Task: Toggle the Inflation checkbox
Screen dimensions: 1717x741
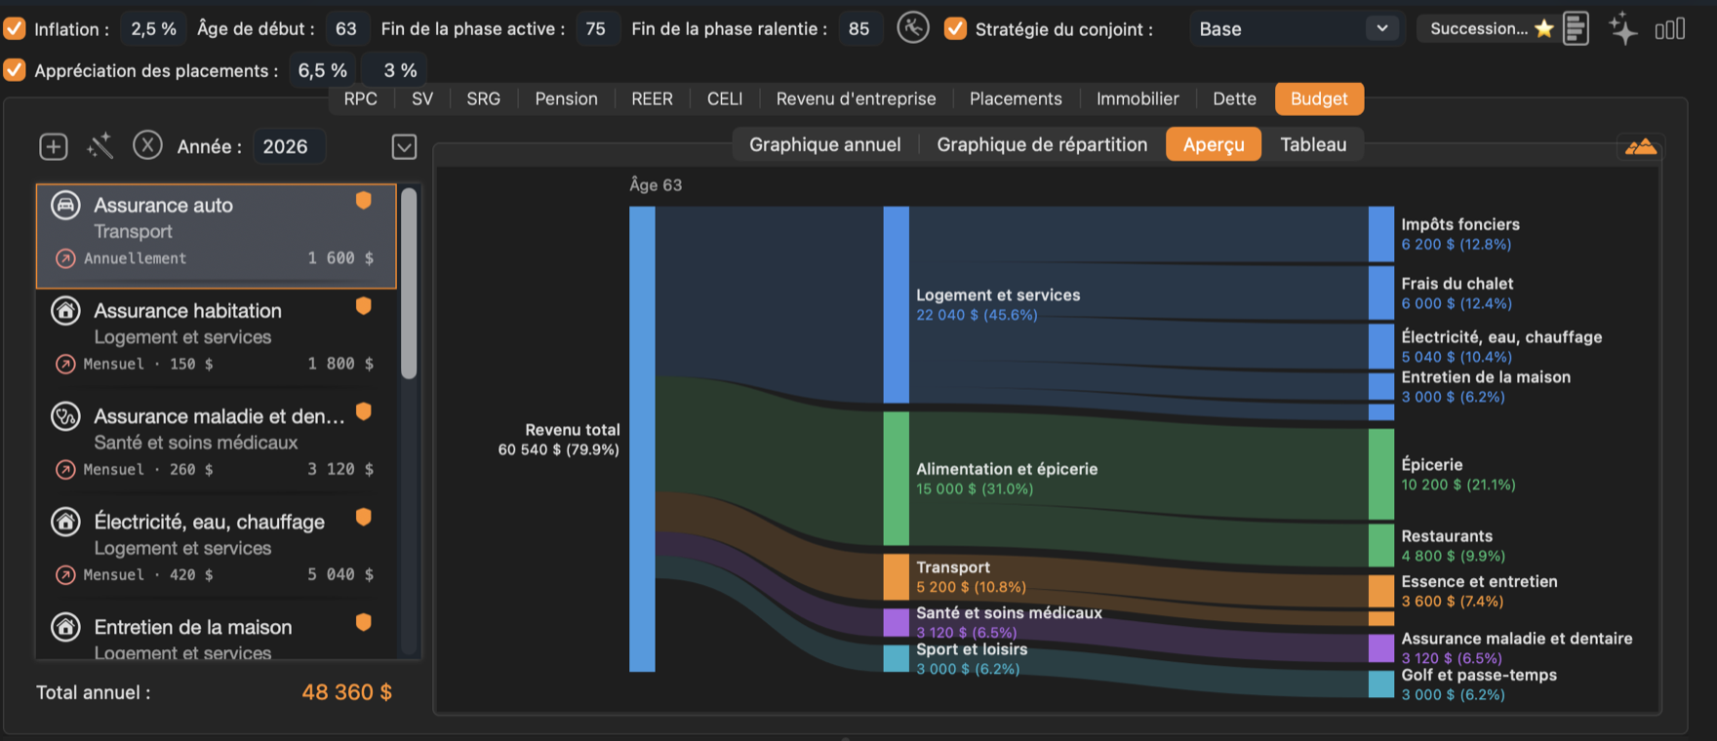Action: (15, 28)
